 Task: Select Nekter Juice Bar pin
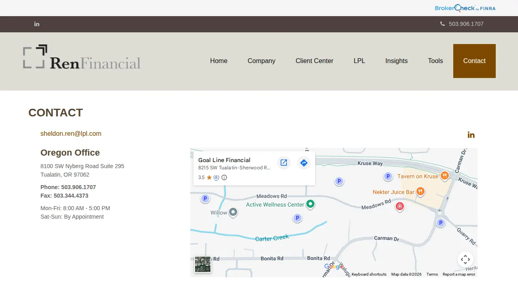click(420, 191)
